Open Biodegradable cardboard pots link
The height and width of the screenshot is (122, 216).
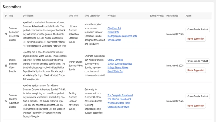click(x=122, y=36)
